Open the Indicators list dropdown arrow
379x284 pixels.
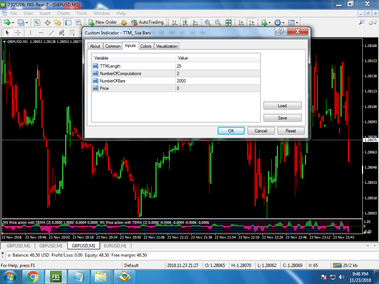[x=269, y=23]
